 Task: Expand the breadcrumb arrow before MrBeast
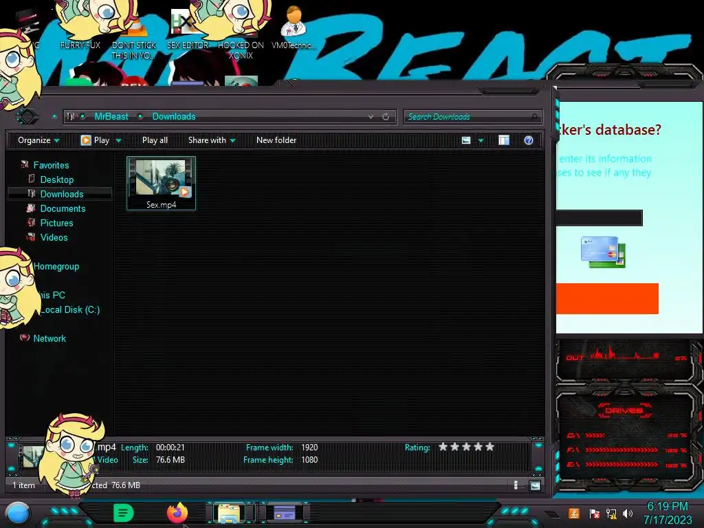(x=82, y=116)
